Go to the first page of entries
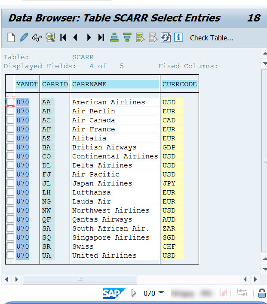Image resolution: width=267 pixels, height=304 pixels. tap(63, 37)
